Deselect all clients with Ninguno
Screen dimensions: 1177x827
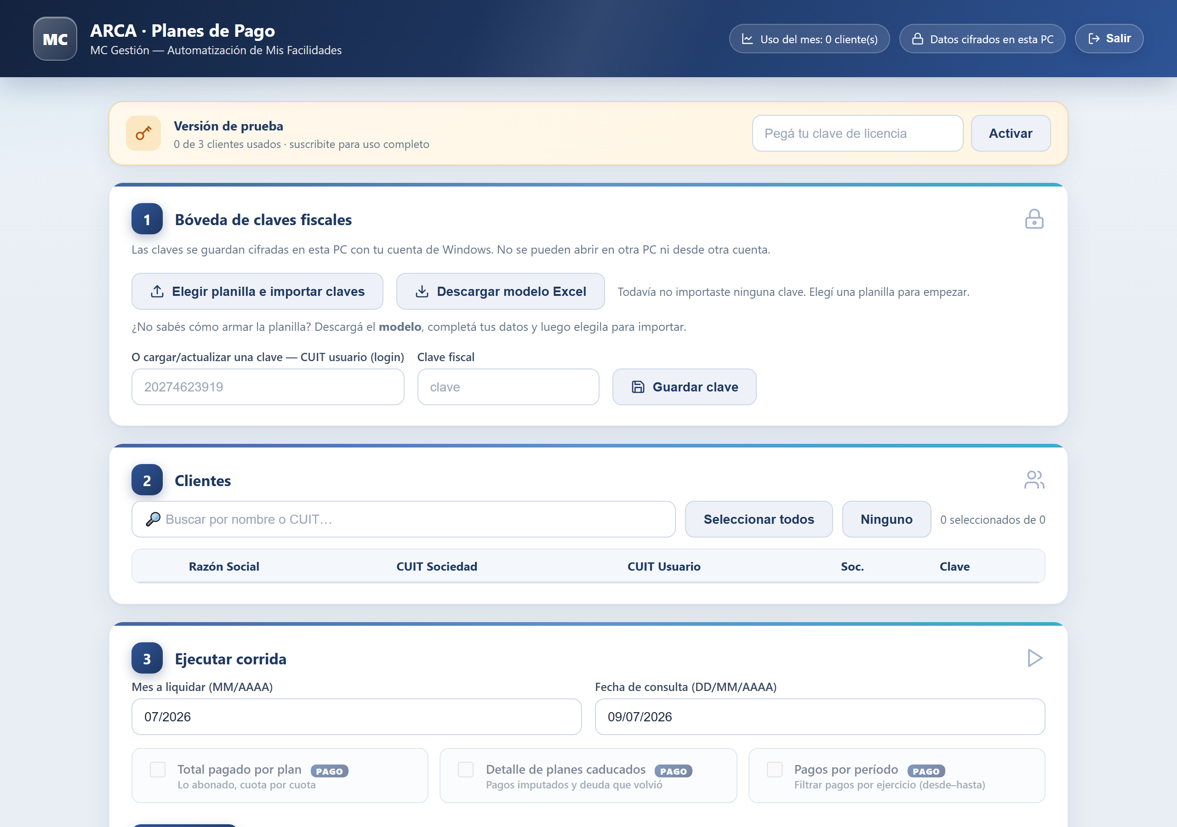(x=886, y=519)
